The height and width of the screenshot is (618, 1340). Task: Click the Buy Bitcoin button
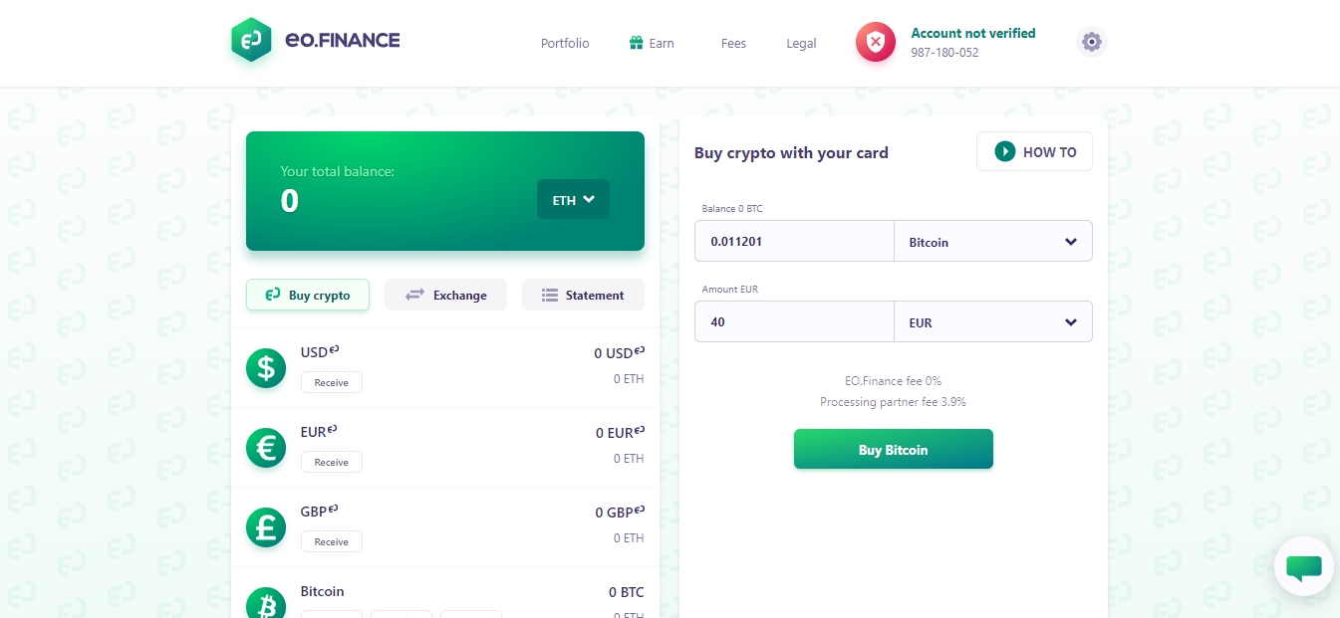click(894, 449)
